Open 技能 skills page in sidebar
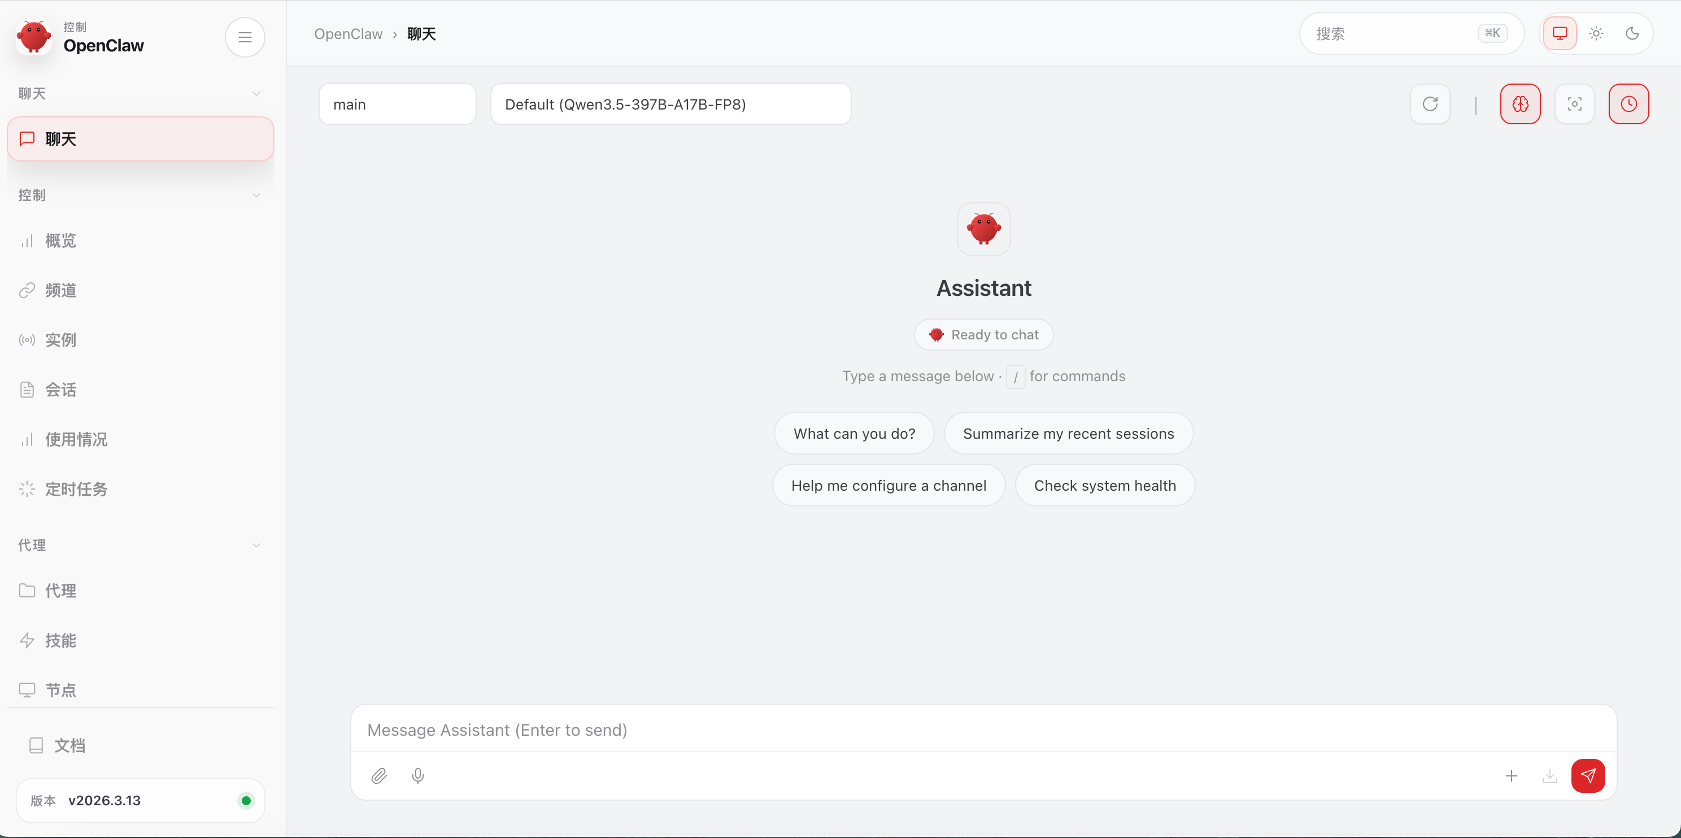Image resolution: width=1681 pixels, height=838 pixels. (x=60, y=640)
